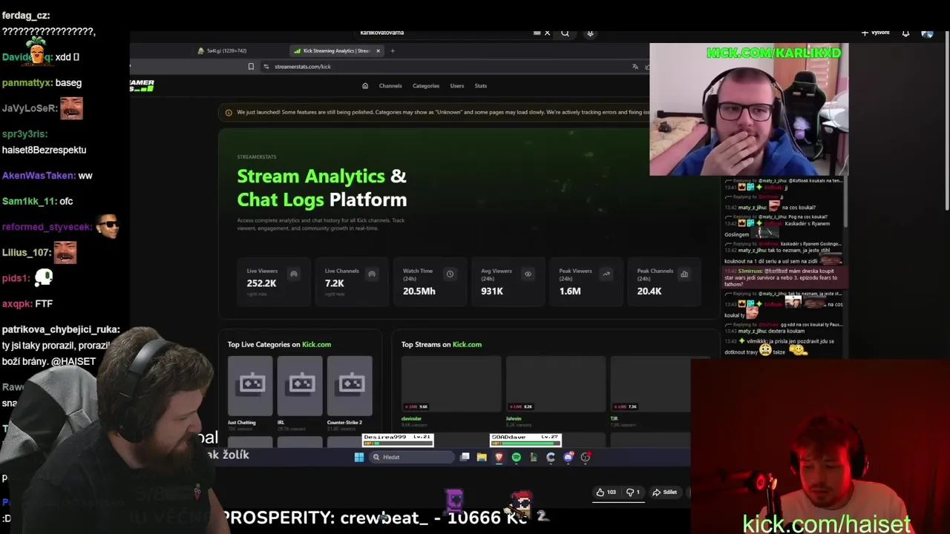Image resolution: width=950 pixels, height=534 pixels.
Task: Click the Stream Analytics heading text
Action: click(x=311, y=177)
